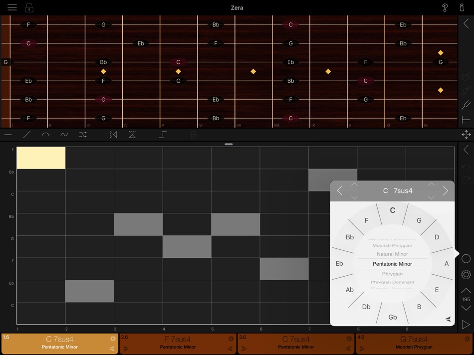Click the move tool icon above the sequencer
This screenshot has width=474, height=355.
(466, 134)
